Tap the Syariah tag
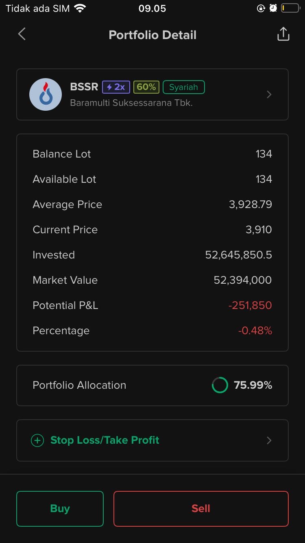This screenshot has width=305, height=543. pos(183,87)
